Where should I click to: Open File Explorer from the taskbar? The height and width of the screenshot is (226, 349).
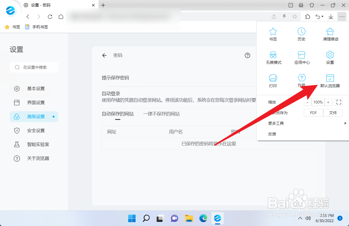189,219
